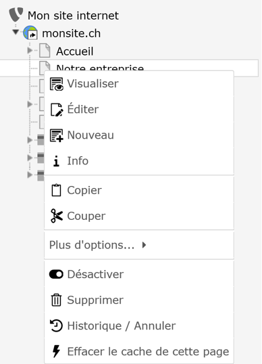Click the Copier clipboard icon
262x364 pixels.
click(x=56, y=190)
